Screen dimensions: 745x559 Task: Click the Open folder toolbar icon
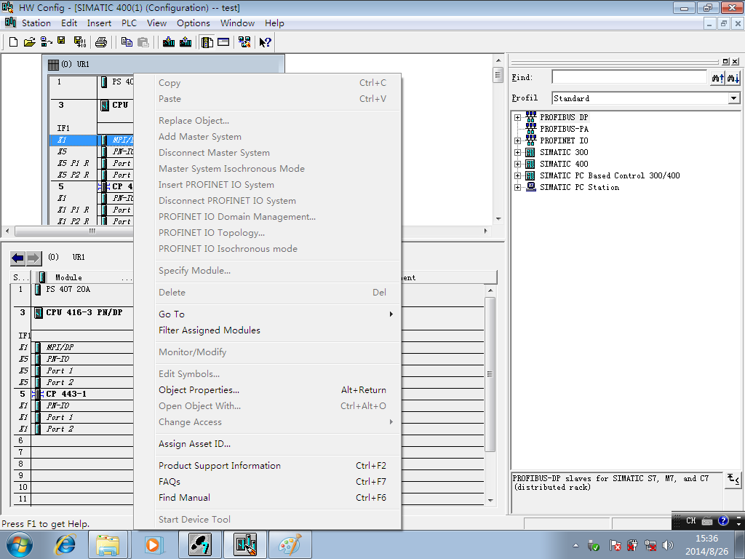pyautogui.click(x=29, y=42)
